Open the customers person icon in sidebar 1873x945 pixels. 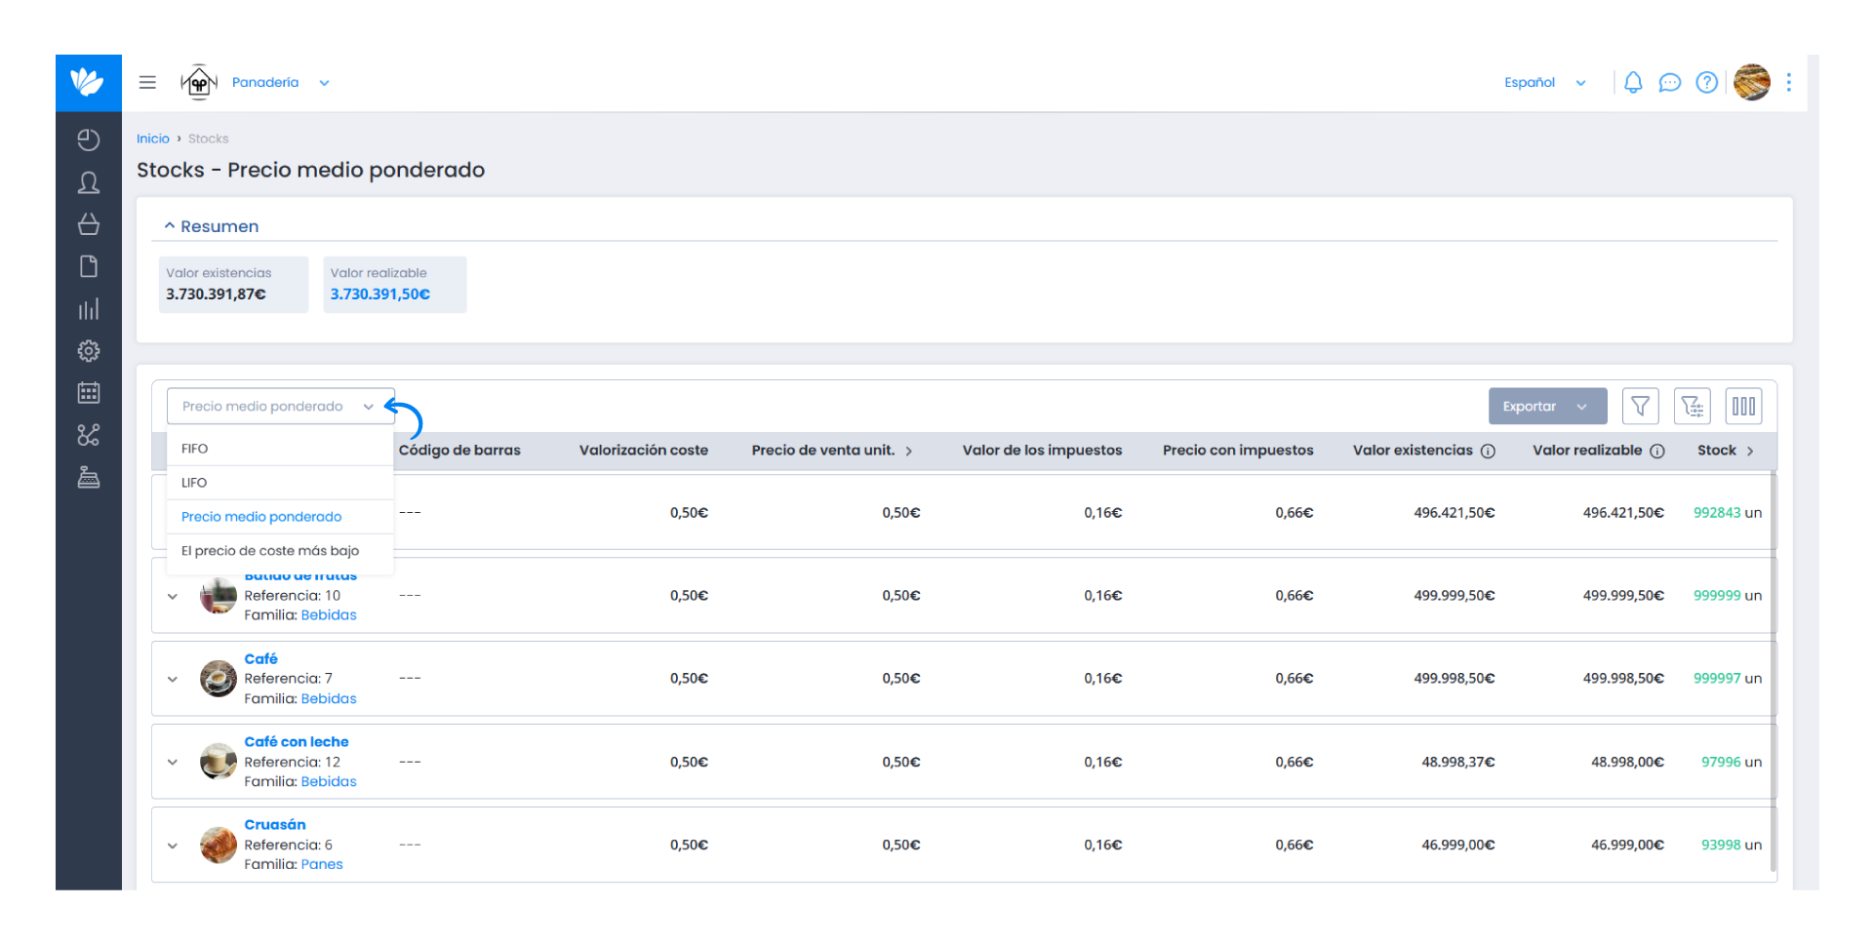89,182
